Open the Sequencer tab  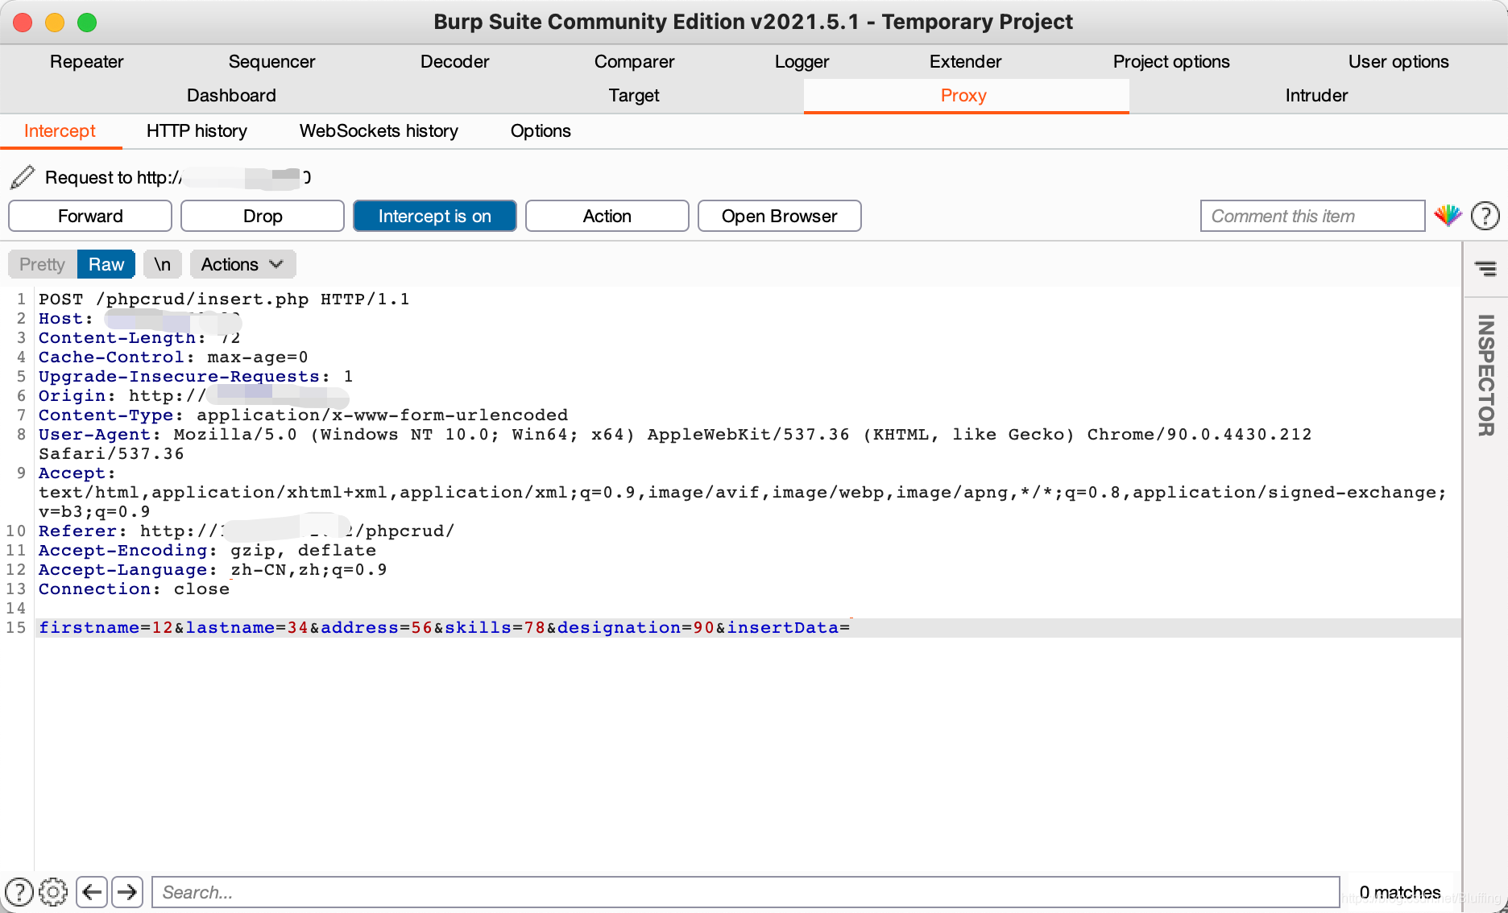tap(272, 61)
